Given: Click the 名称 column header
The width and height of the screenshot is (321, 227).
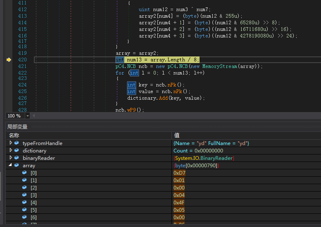Looking at the screenshot, I should coord(14,135).
